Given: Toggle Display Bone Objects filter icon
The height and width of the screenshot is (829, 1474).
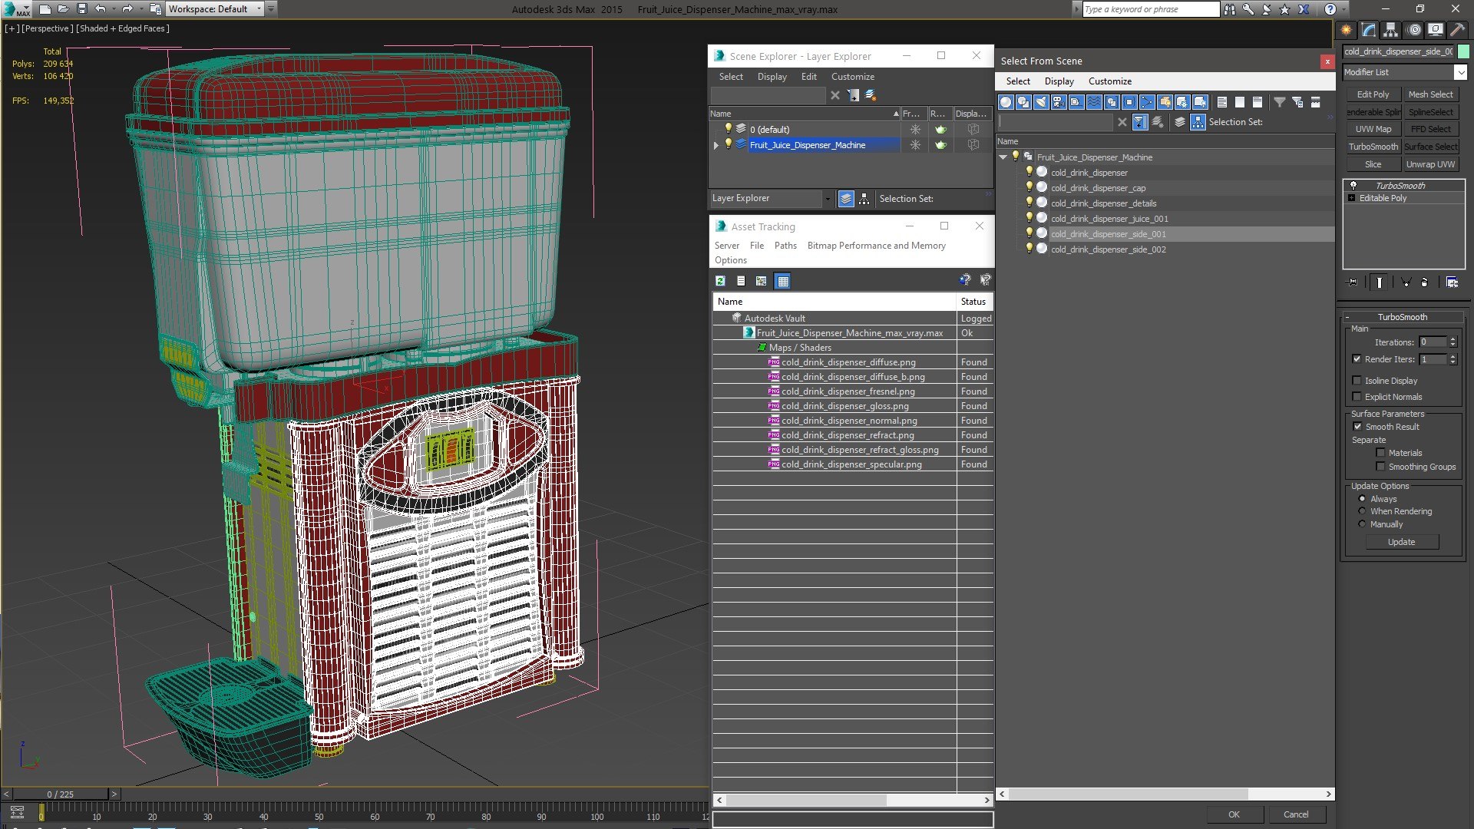Looking at the screenshot, I should [1147, 102].
